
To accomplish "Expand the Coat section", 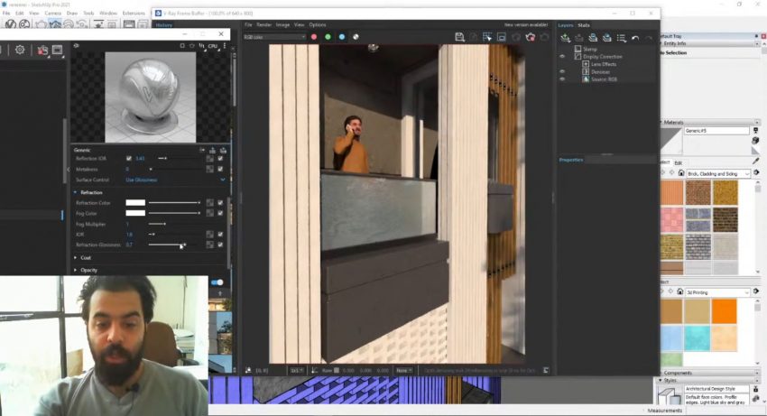I will 75,257.
